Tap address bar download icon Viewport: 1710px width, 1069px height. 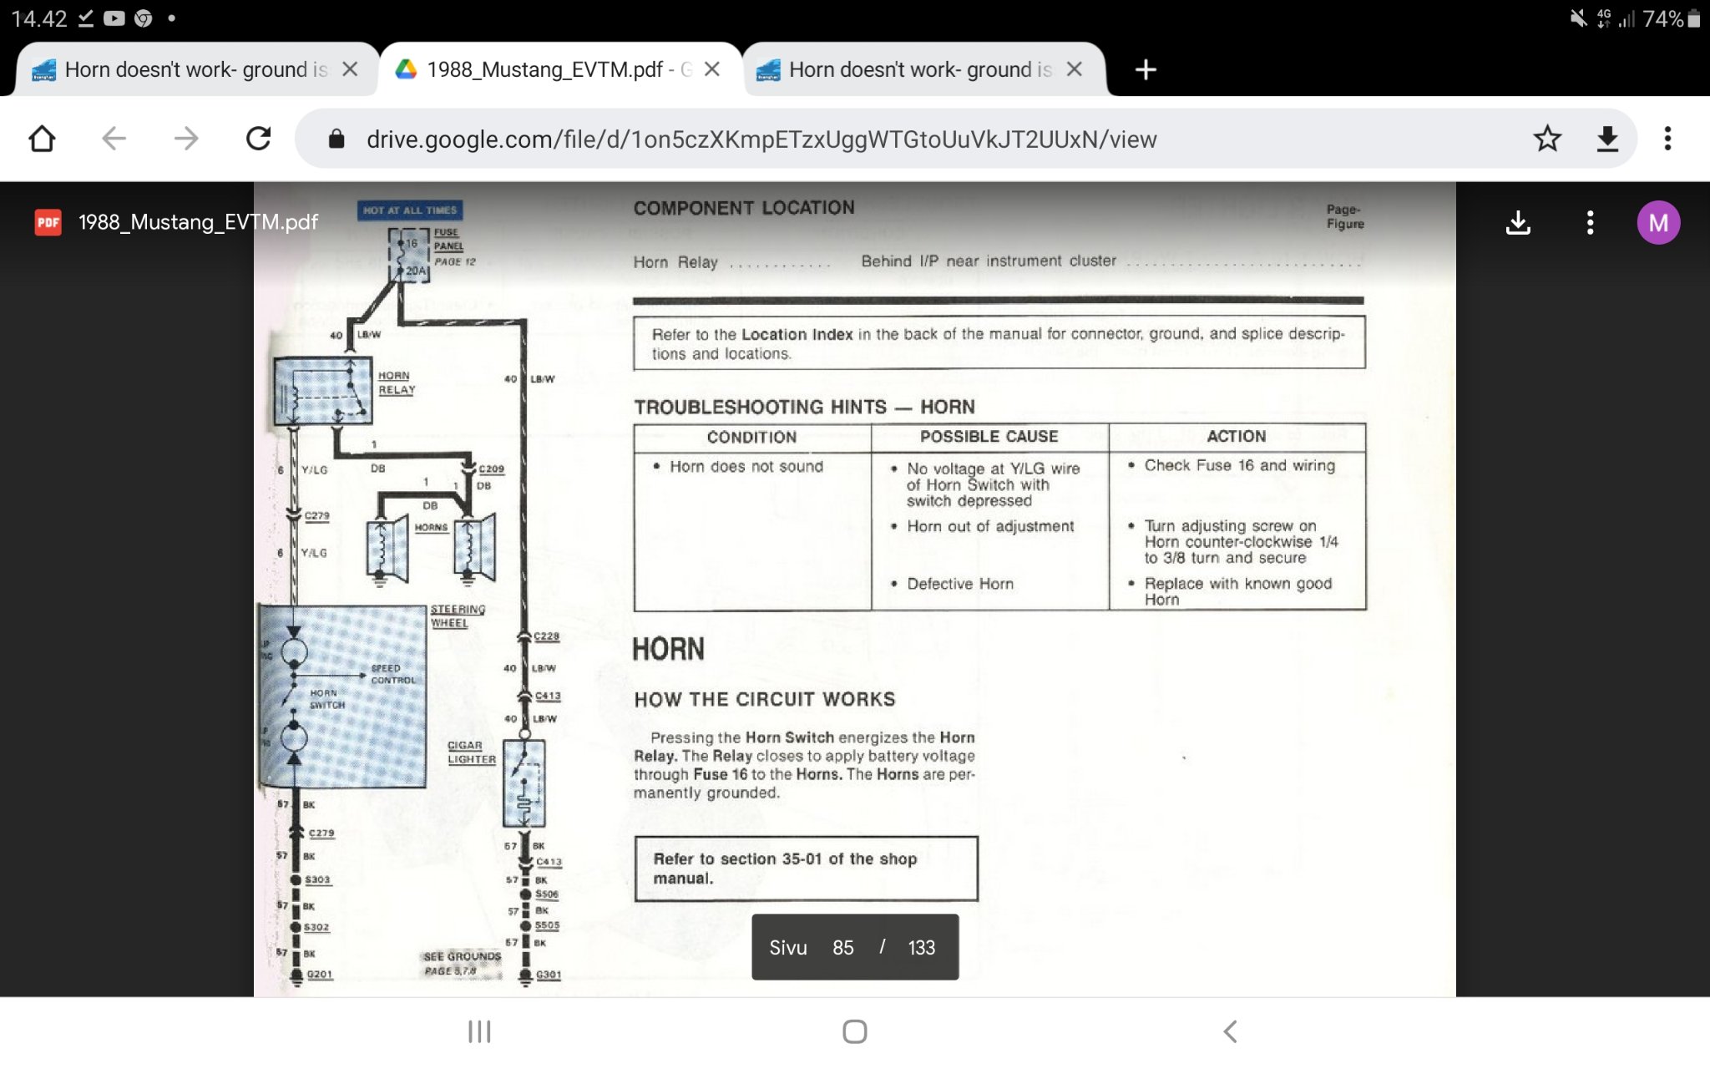[1607, 139]
